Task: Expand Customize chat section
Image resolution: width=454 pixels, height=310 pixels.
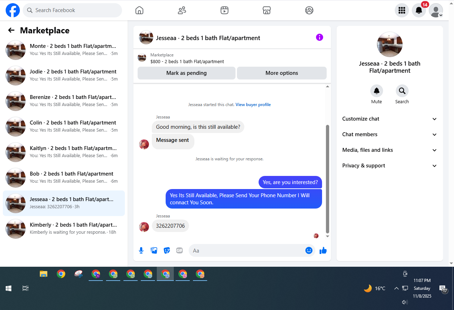Action: coord(389,119)
